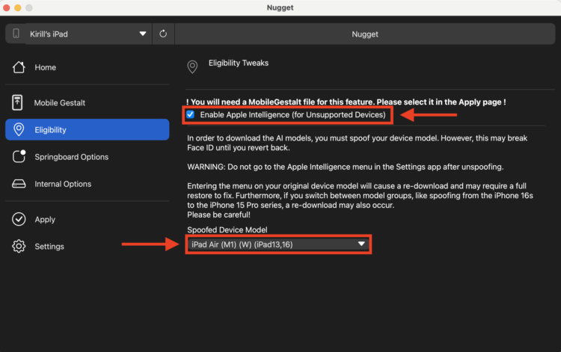
Task: Open the Kirill's iPad device dropdown
Action: tap(88, 34)
